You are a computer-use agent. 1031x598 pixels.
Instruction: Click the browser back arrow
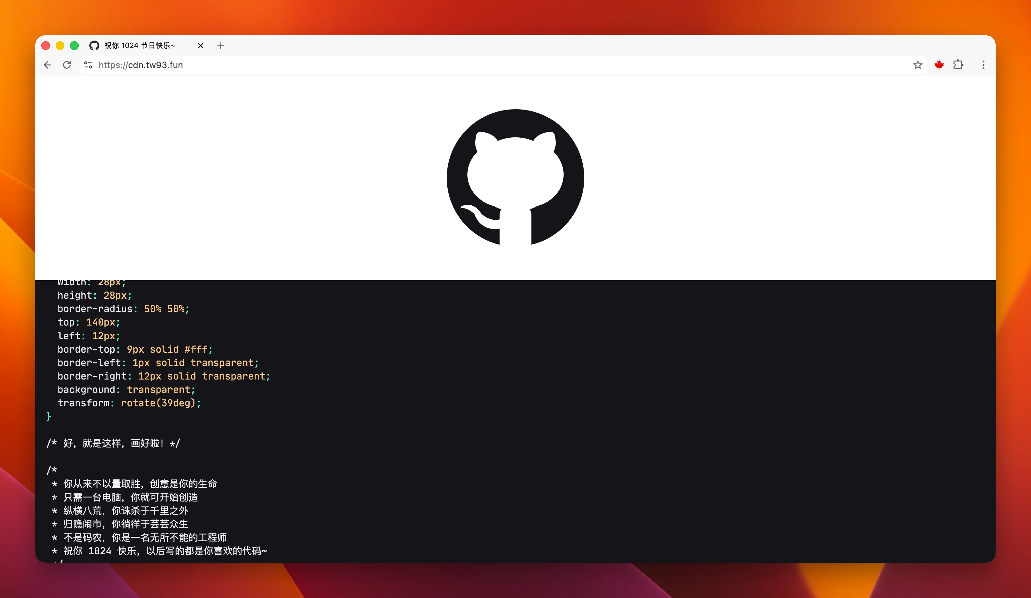click(x=47, y=65)
